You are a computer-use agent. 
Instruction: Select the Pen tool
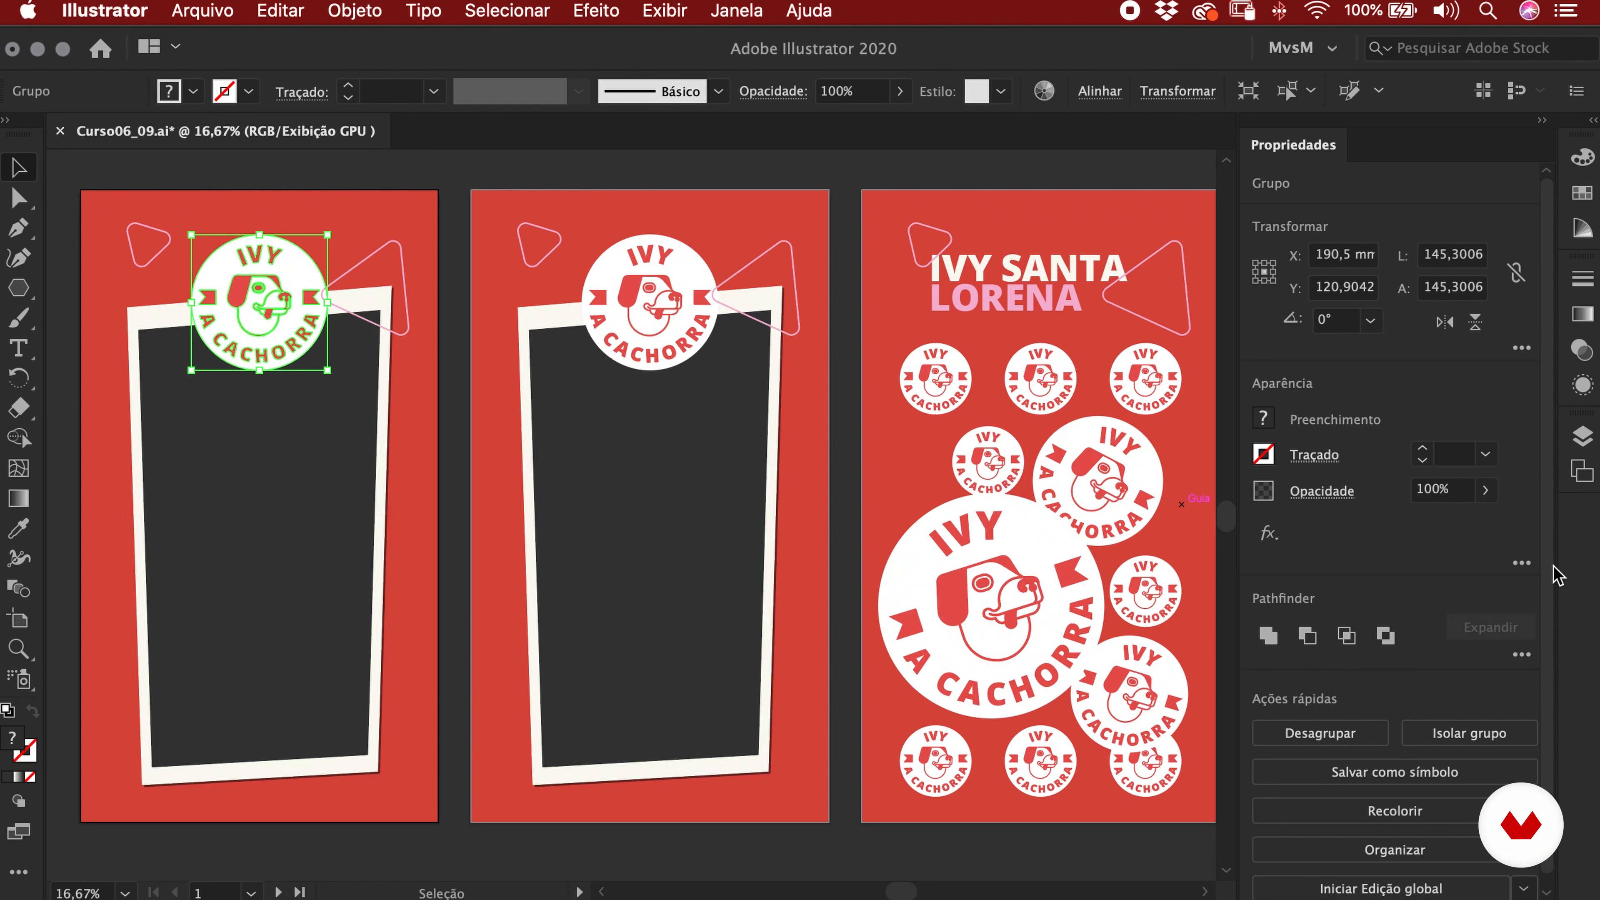(x=19, y=228)
